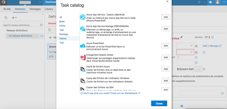The height and width of the screenshot is (109, 227).
Task: Click the Manage link
Action: coord(214,46)
